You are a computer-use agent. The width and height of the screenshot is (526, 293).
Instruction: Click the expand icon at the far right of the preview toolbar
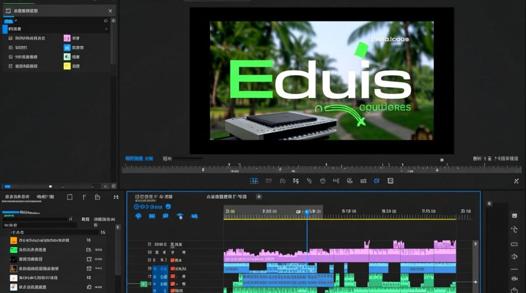click(x=516, y=181)
